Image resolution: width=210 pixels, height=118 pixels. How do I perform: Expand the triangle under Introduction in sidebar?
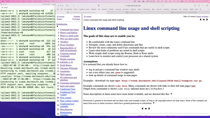click(x=57, y=27)
